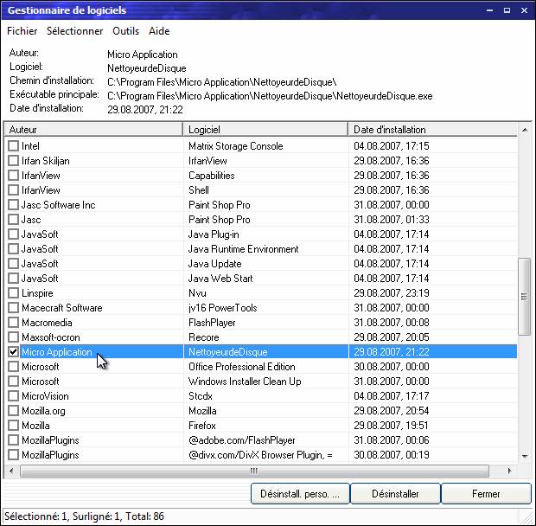Screen dimensions: 536x526
Task: Click the Désinstall. perso. button
Action: (300, 493)
